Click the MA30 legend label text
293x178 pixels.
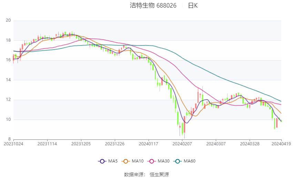click(163, 161)
